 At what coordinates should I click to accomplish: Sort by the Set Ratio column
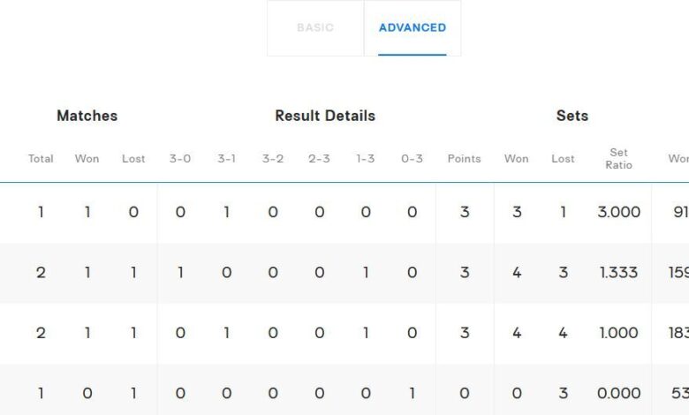pyautogui.click(x=618, y=159)
